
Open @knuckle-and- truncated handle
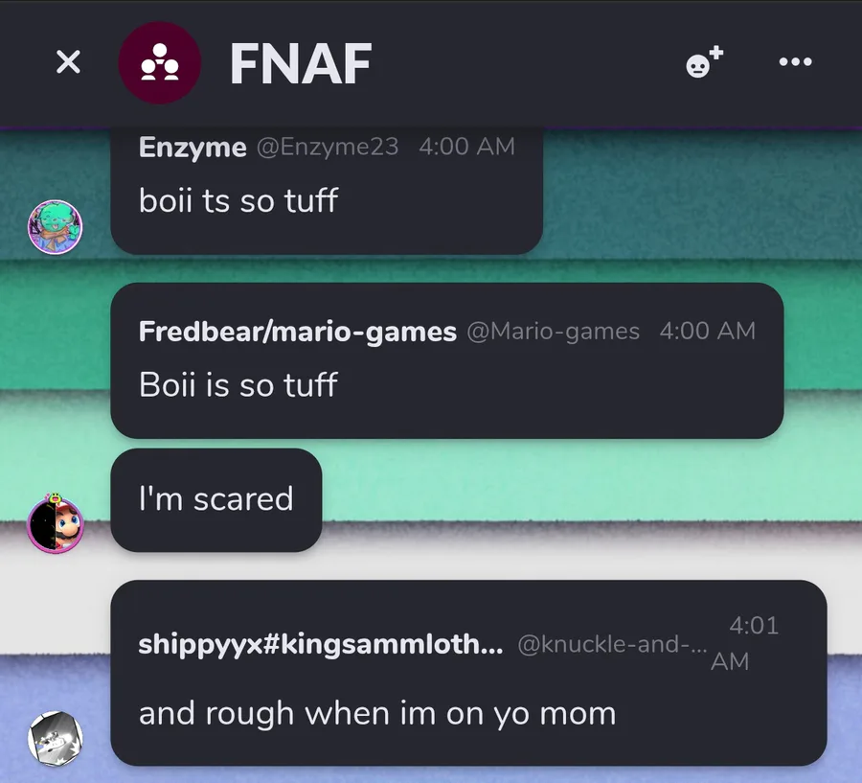point(612,644)
